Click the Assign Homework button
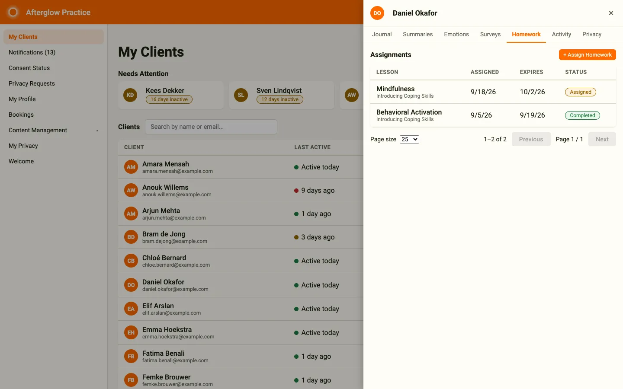 pos(587,55)
